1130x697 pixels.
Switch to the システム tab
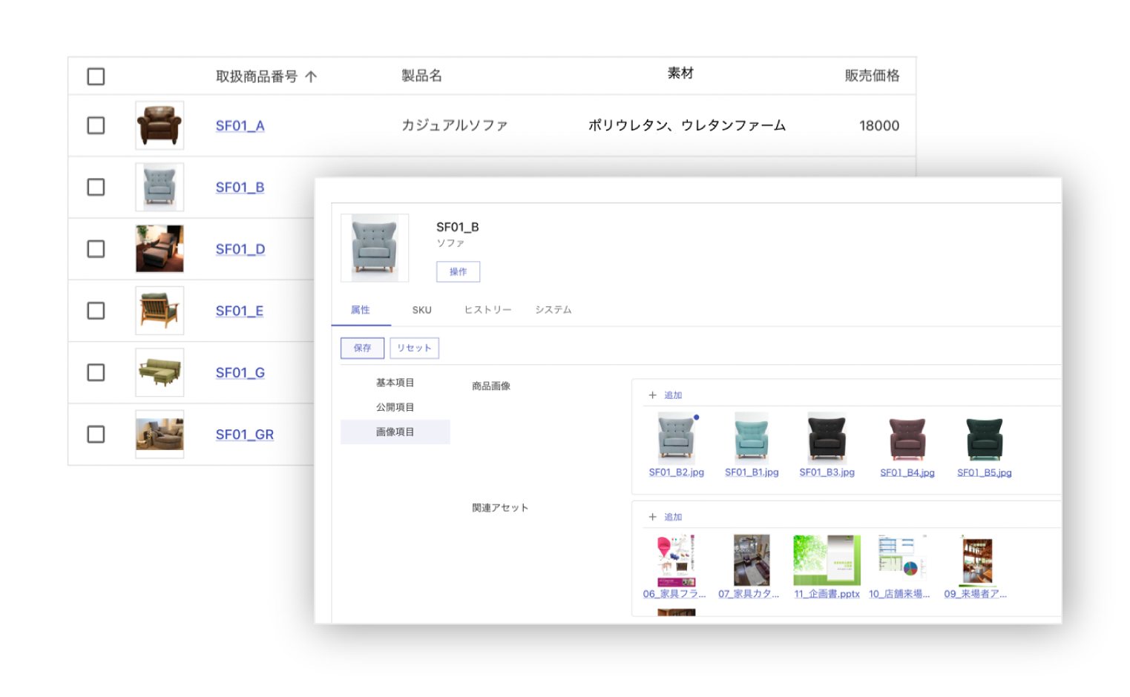pyautogui.click(x=553, y=310)
